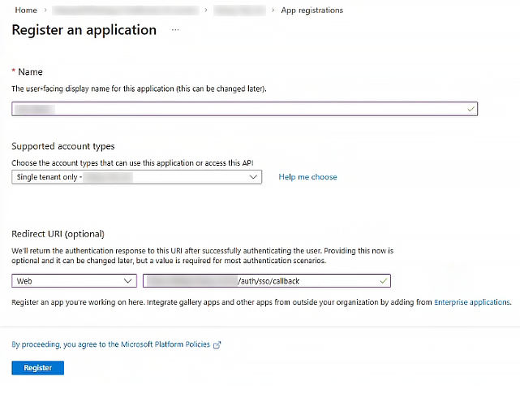Click the external link icon after Platform Policies

click(x=217, y=344)
